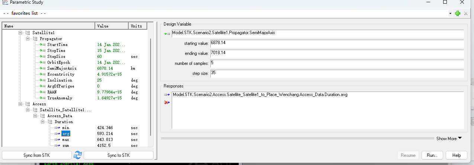Click the Value column header

(x=112, y=26)
